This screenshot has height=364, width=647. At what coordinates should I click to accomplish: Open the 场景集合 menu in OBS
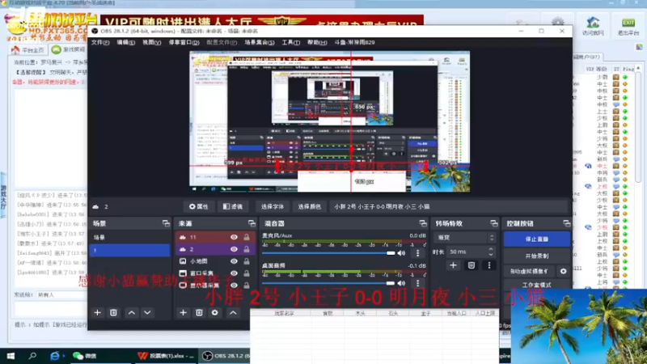point(259,43)
